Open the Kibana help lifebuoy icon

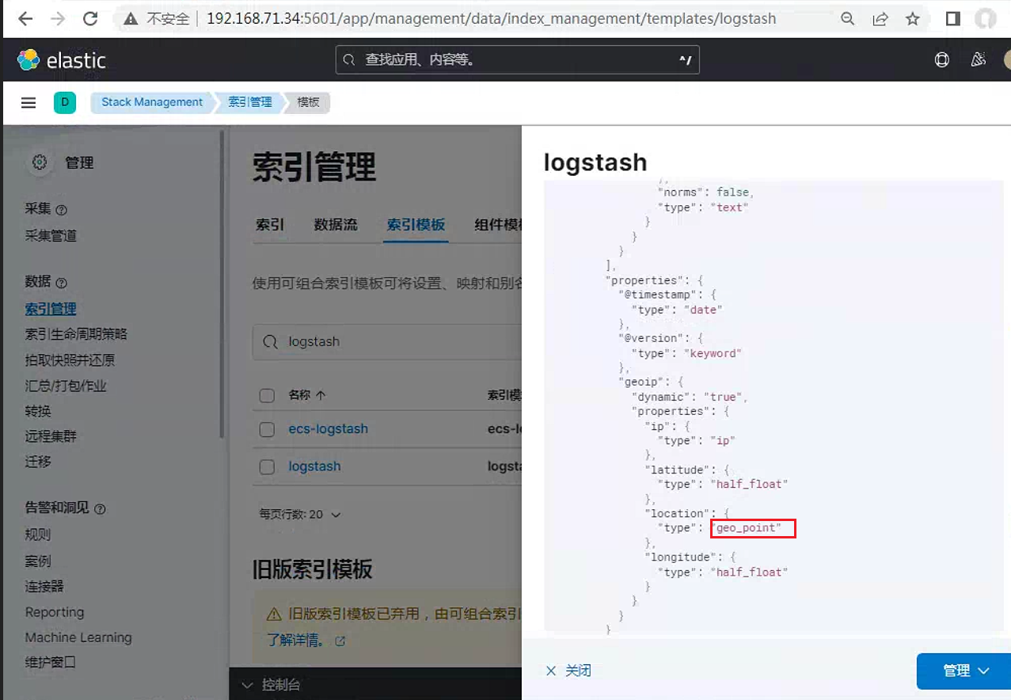click(942, 60)
